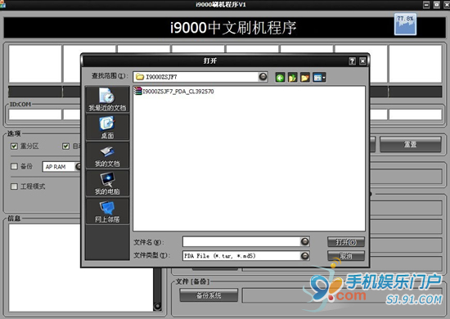This screenshot has height=319, width=450.
Task: Close the 打开 dialog
Action: 362,61
